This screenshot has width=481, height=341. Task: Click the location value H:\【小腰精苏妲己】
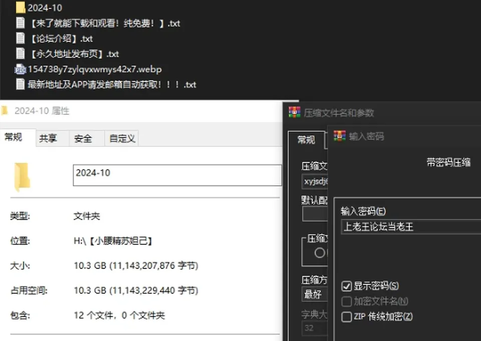coord(113,241)
